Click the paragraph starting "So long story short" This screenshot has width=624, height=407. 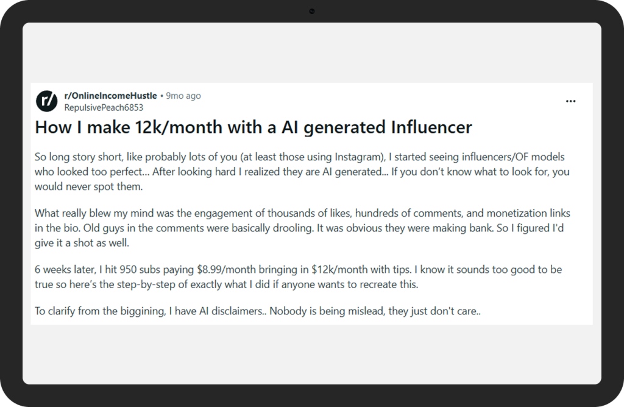(302, 172)
